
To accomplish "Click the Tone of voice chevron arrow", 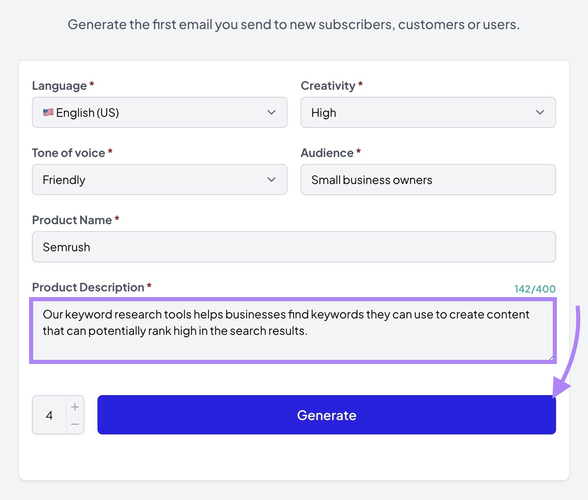I will point(271,180).
